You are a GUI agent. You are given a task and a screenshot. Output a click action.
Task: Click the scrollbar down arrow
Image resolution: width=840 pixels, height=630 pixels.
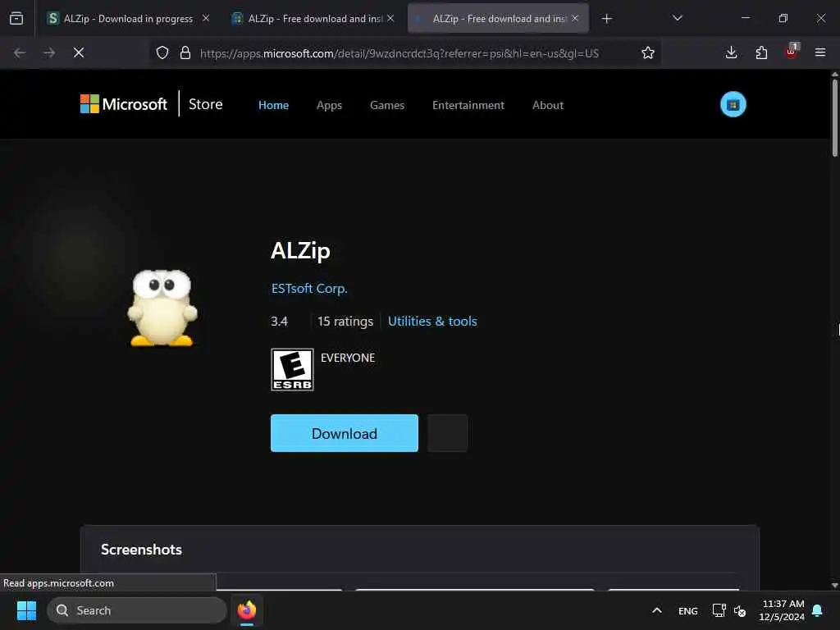[834, 585]
